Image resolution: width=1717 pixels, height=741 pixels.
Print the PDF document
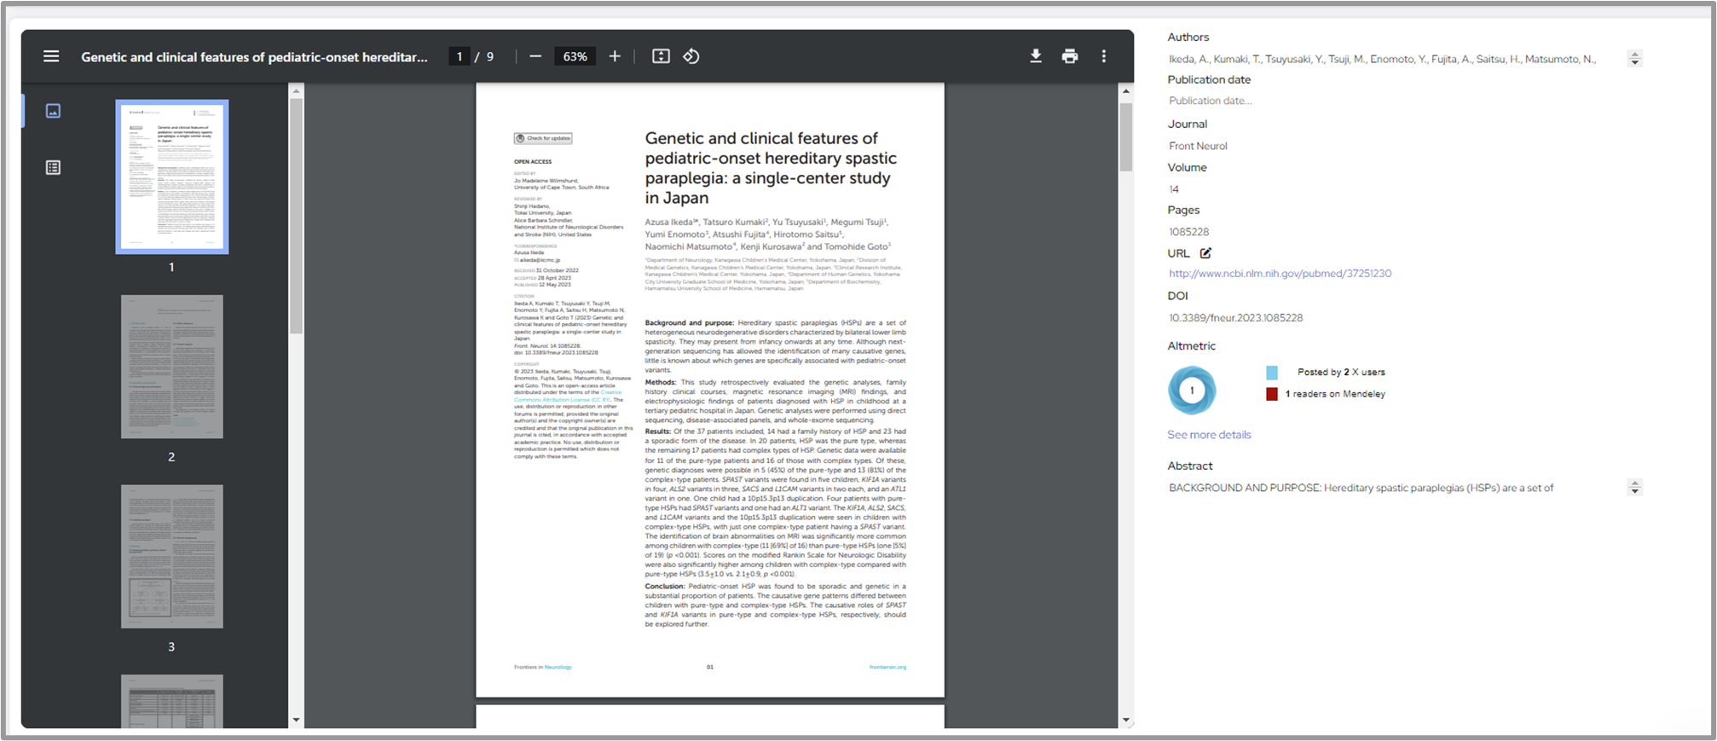click(x=1069, y=56)
